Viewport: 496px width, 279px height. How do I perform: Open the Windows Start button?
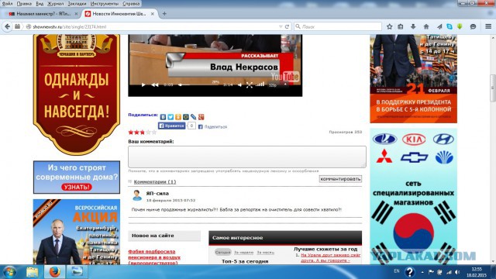click(9, 272)
